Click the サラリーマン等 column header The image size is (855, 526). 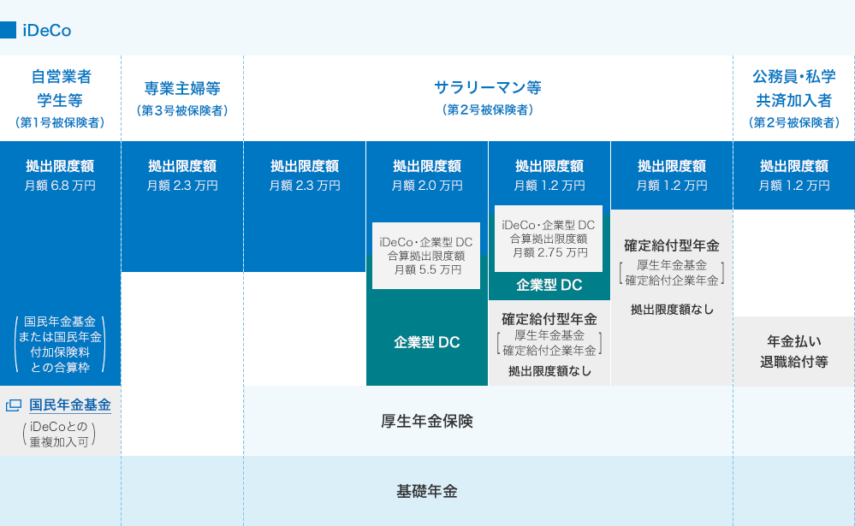488,87
